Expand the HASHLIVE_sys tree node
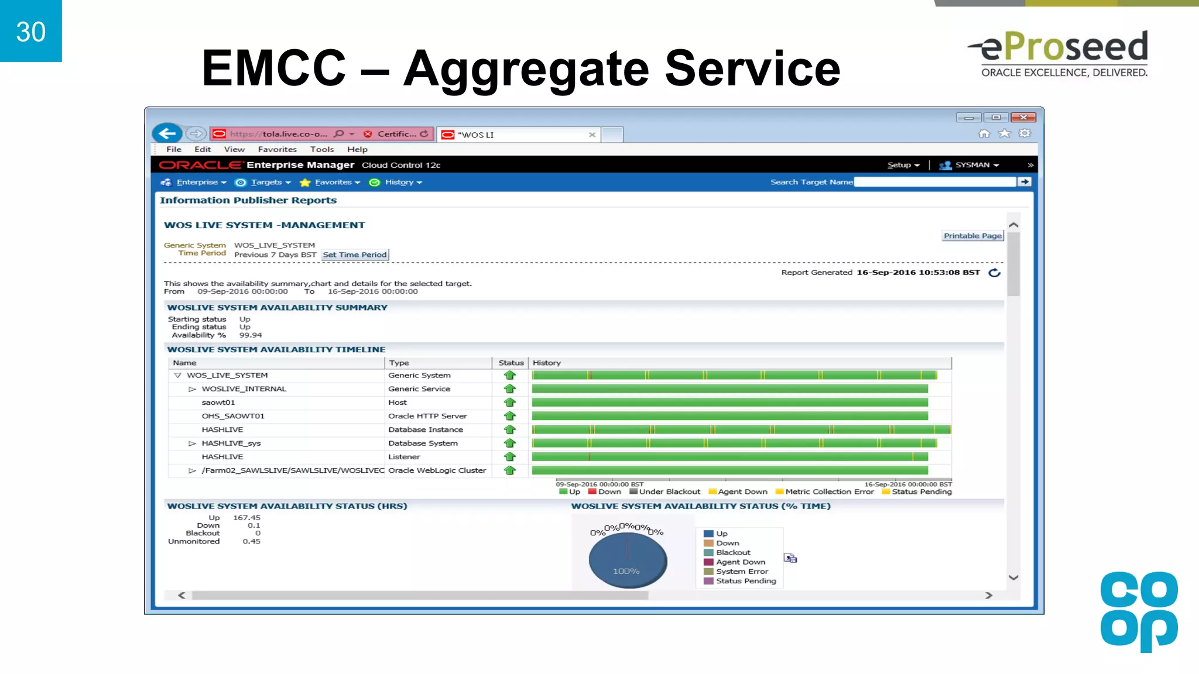 click(x=192, y=443)
